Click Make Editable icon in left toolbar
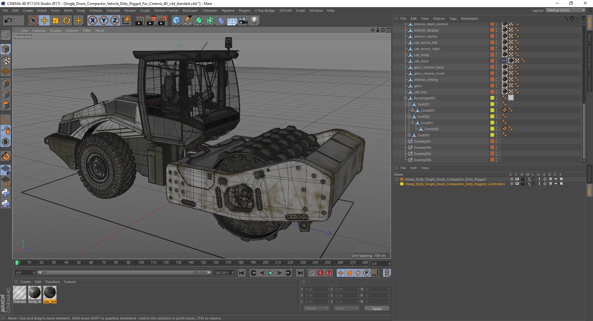 pos(6,35)
